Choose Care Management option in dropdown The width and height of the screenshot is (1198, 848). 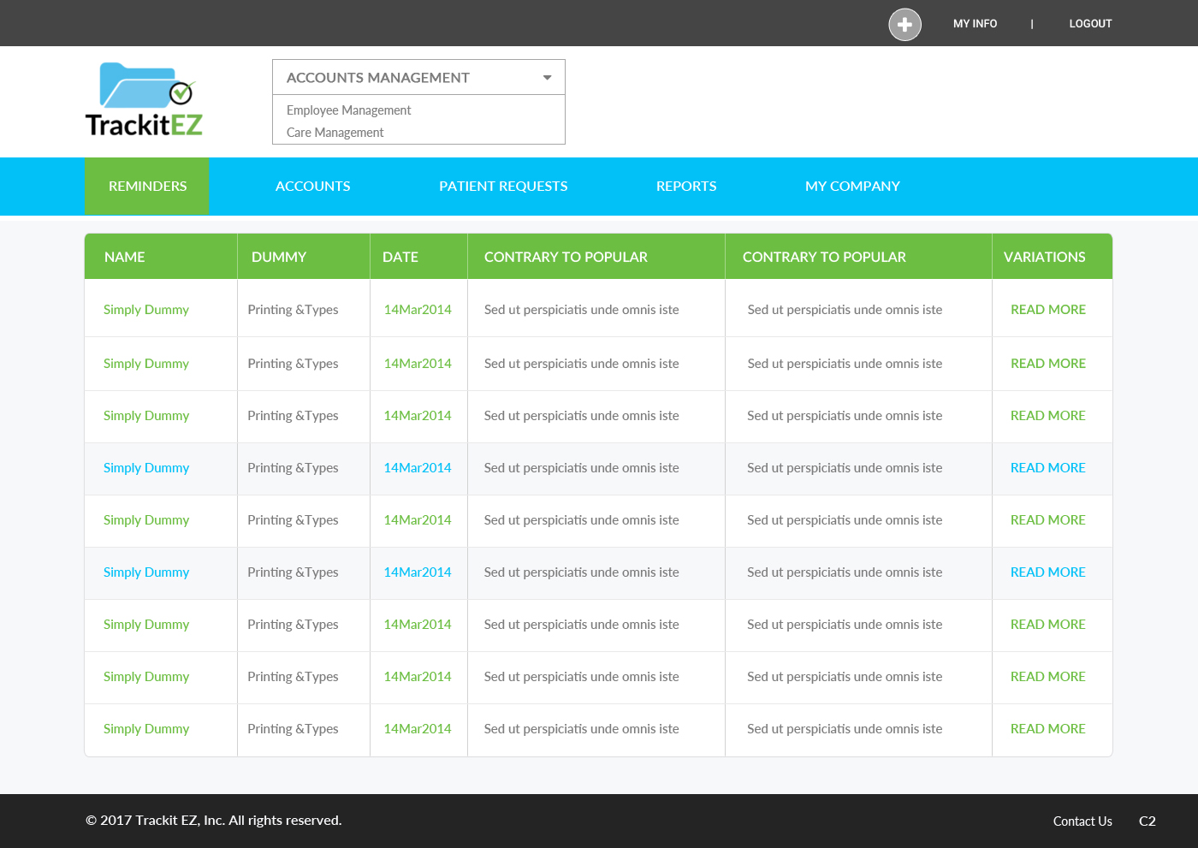tap(335, 133)
